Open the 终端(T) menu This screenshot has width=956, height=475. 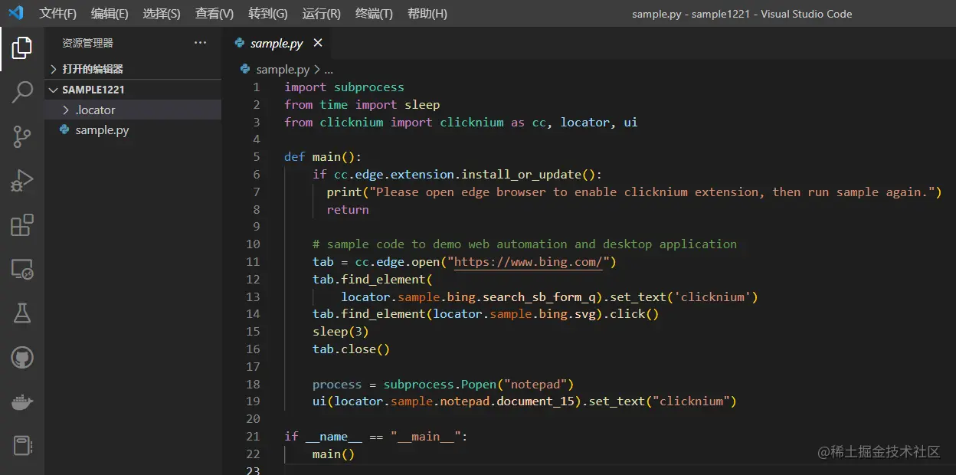pyautogui.click(x=374, y=13)
